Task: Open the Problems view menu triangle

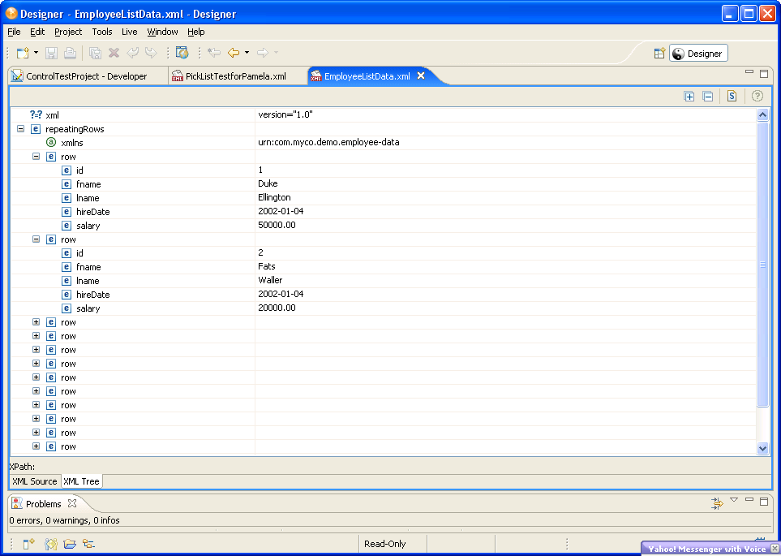Action: point(733,501)
